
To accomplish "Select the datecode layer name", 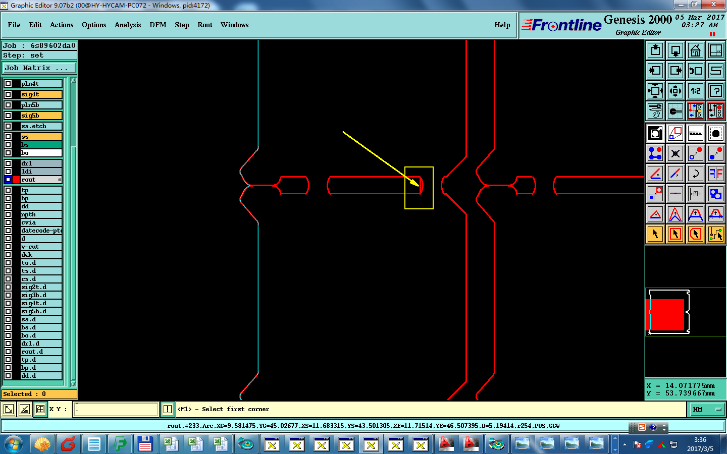I will (x=41, y=231).
